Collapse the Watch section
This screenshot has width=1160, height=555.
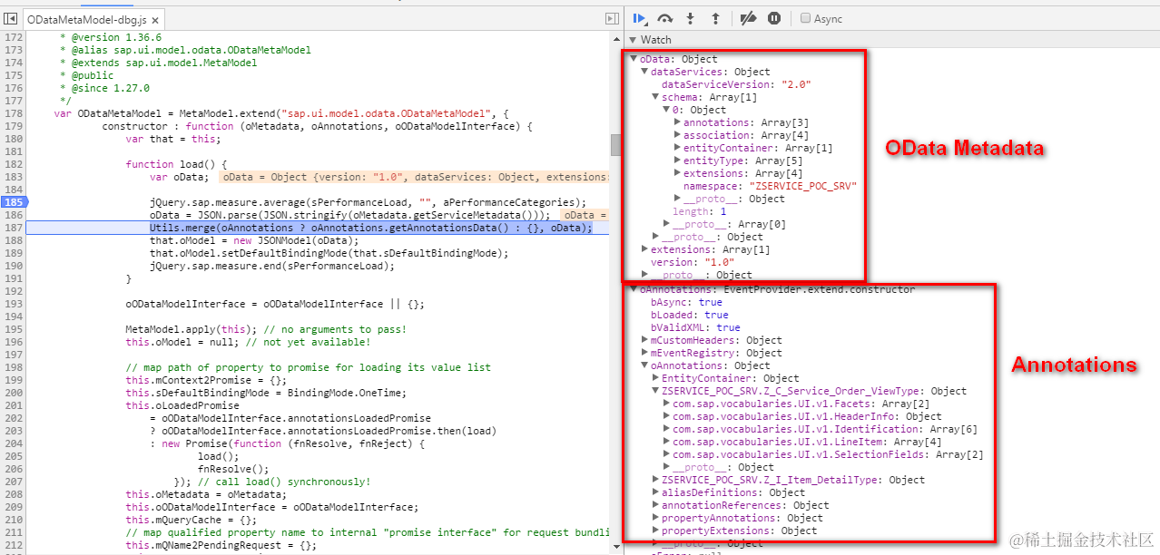click(x=633, y=40)
